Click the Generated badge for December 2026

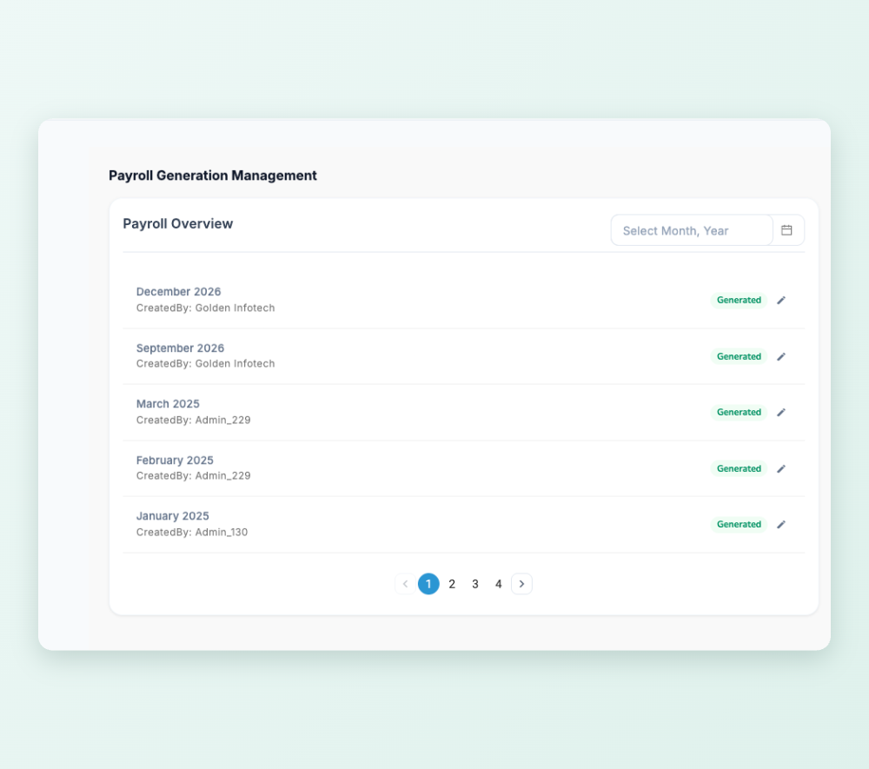(739, 301)
